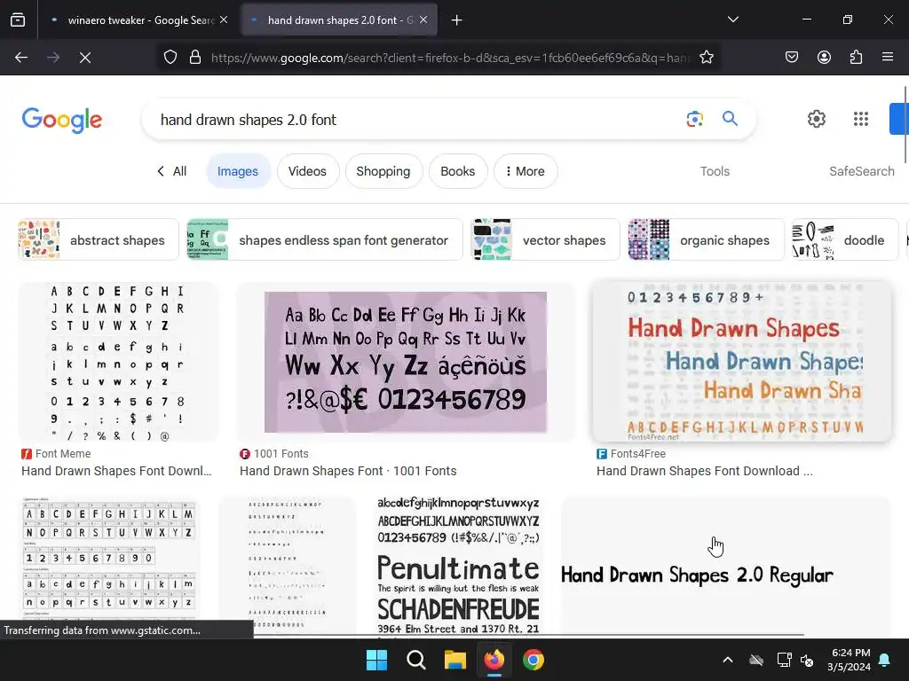
Task: Open taskbar clock showing 6:24 PM
Action: coord(849,660)
